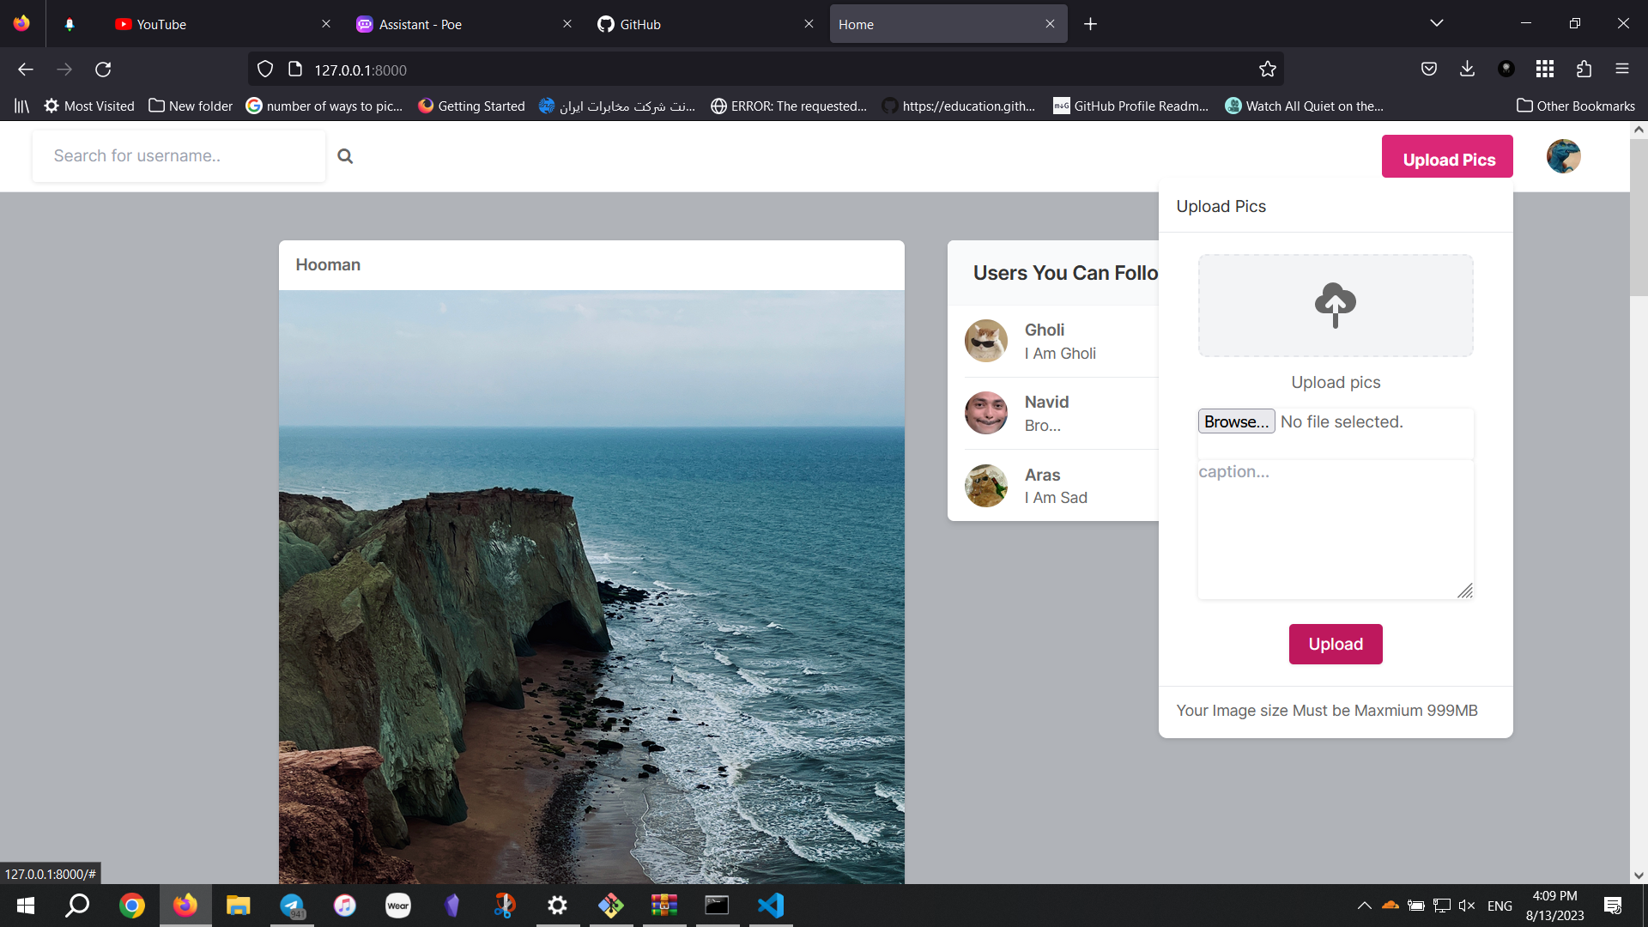Image resolution: width=1648 pixels, height=927 pixels.
Task: Select the search magnifier icon beside username field
Action: click(x=345, y=155)
